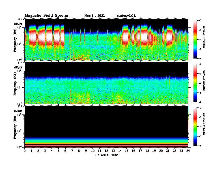Click hour 20 on the time axis

tap(161, 151)
